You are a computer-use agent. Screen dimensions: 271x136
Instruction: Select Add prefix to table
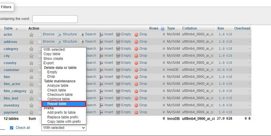[61, 112]
